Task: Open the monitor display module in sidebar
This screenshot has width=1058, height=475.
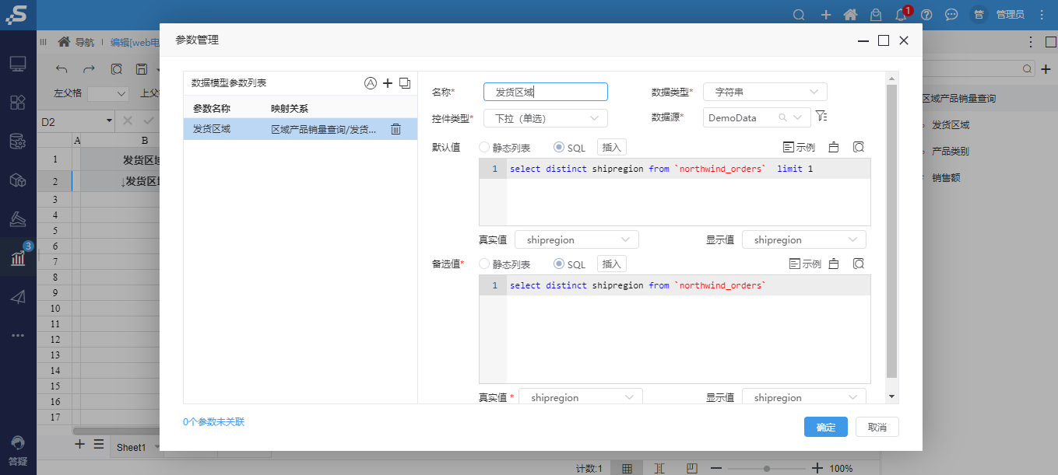Action: [x=18, y=65]
